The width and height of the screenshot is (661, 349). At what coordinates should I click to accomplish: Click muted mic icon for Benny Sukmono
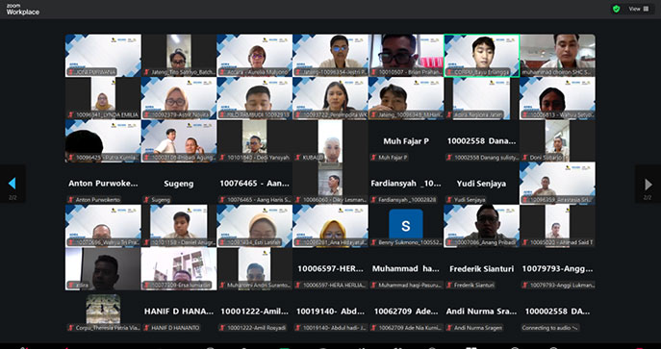coord(373,242)
